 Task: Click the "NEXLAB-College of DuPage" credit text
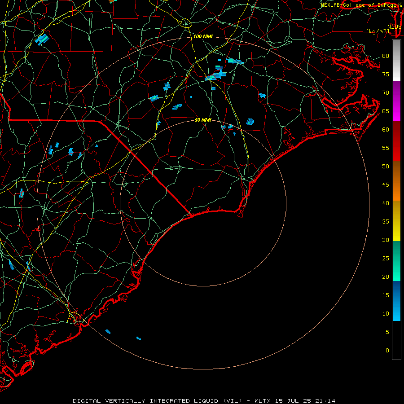(x=358, y=5)
